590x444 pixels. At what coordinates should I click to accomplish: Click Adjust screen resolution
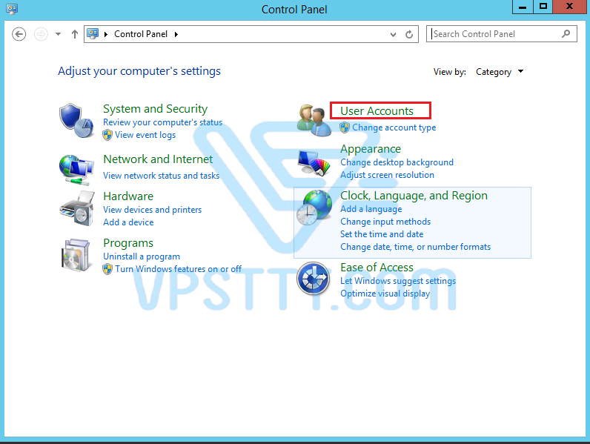(x=387, y=175)
